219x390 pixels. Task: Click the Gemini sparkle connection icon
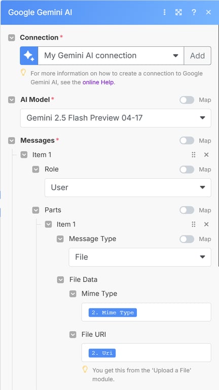coord(29,55)
